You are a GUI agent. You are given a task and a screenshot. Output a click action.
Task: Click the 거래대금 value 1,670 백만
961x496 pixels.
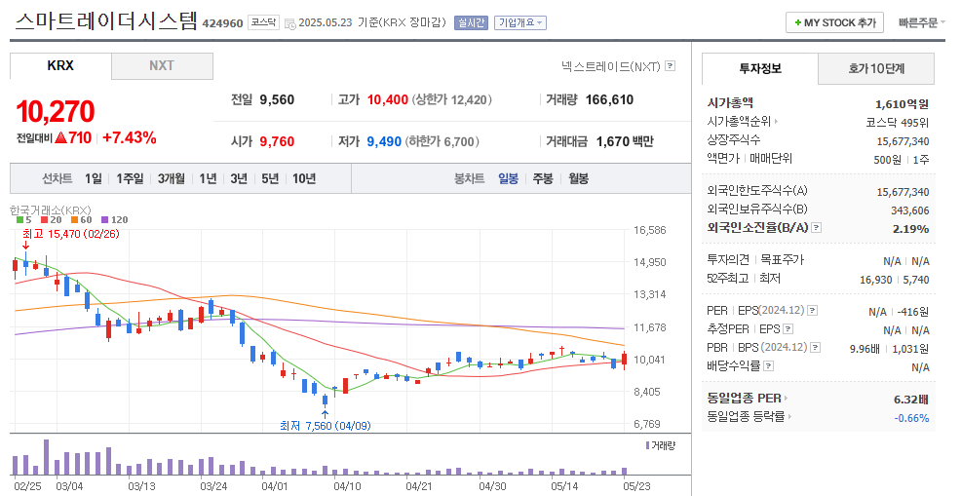pos(625,141)
